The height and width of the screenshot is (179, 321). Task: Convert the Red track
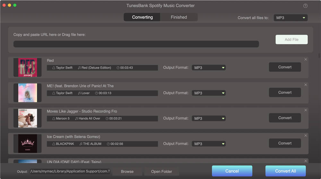[x=285, y=67]
